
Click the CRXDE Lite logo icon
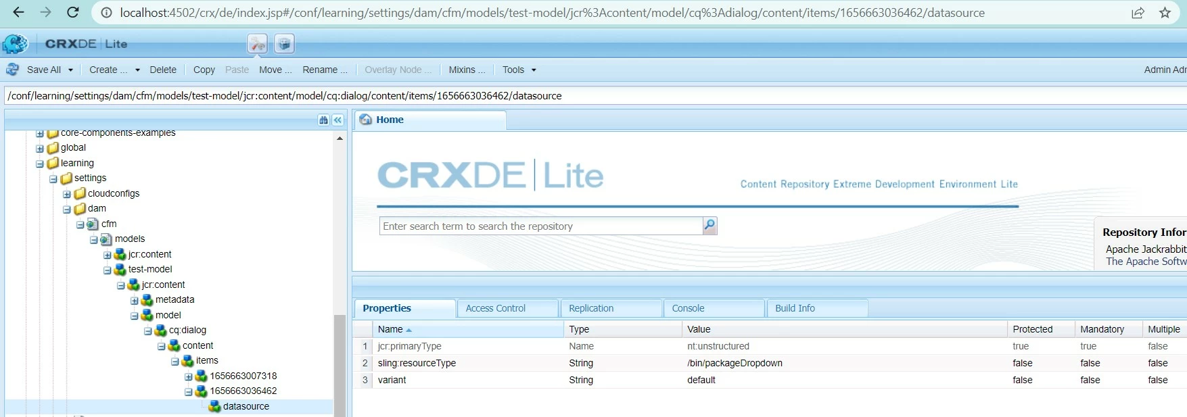(15, 44)
